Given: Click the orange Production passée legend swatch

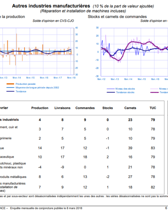Looking at the screenshot, I should [10, 84].
